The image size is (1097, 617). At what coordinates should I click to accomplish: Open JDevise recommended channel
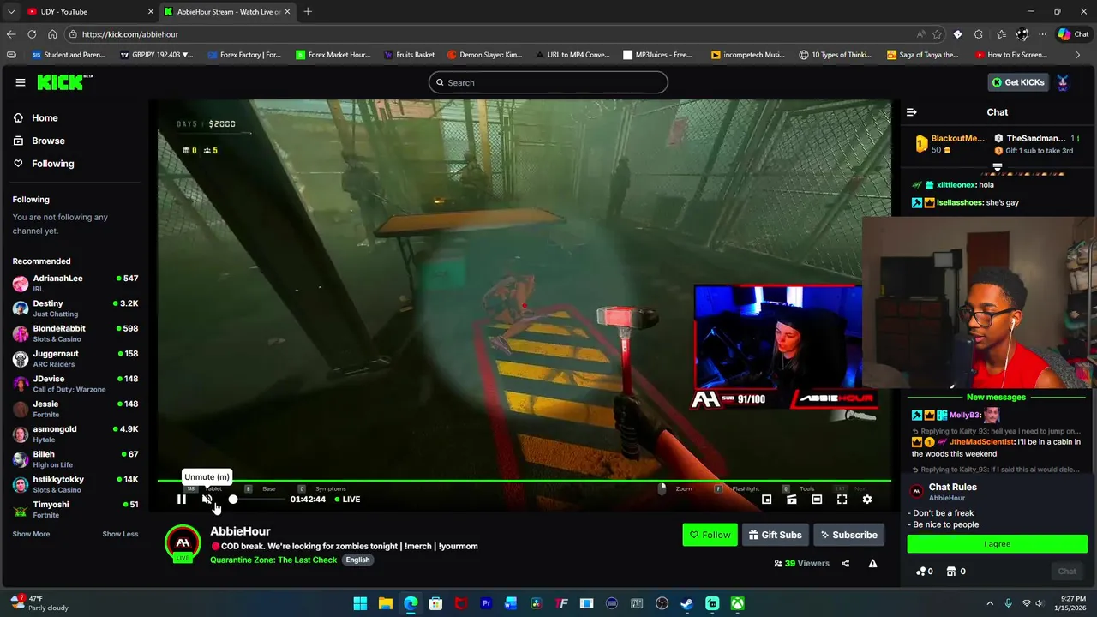(x=75, y=384)
